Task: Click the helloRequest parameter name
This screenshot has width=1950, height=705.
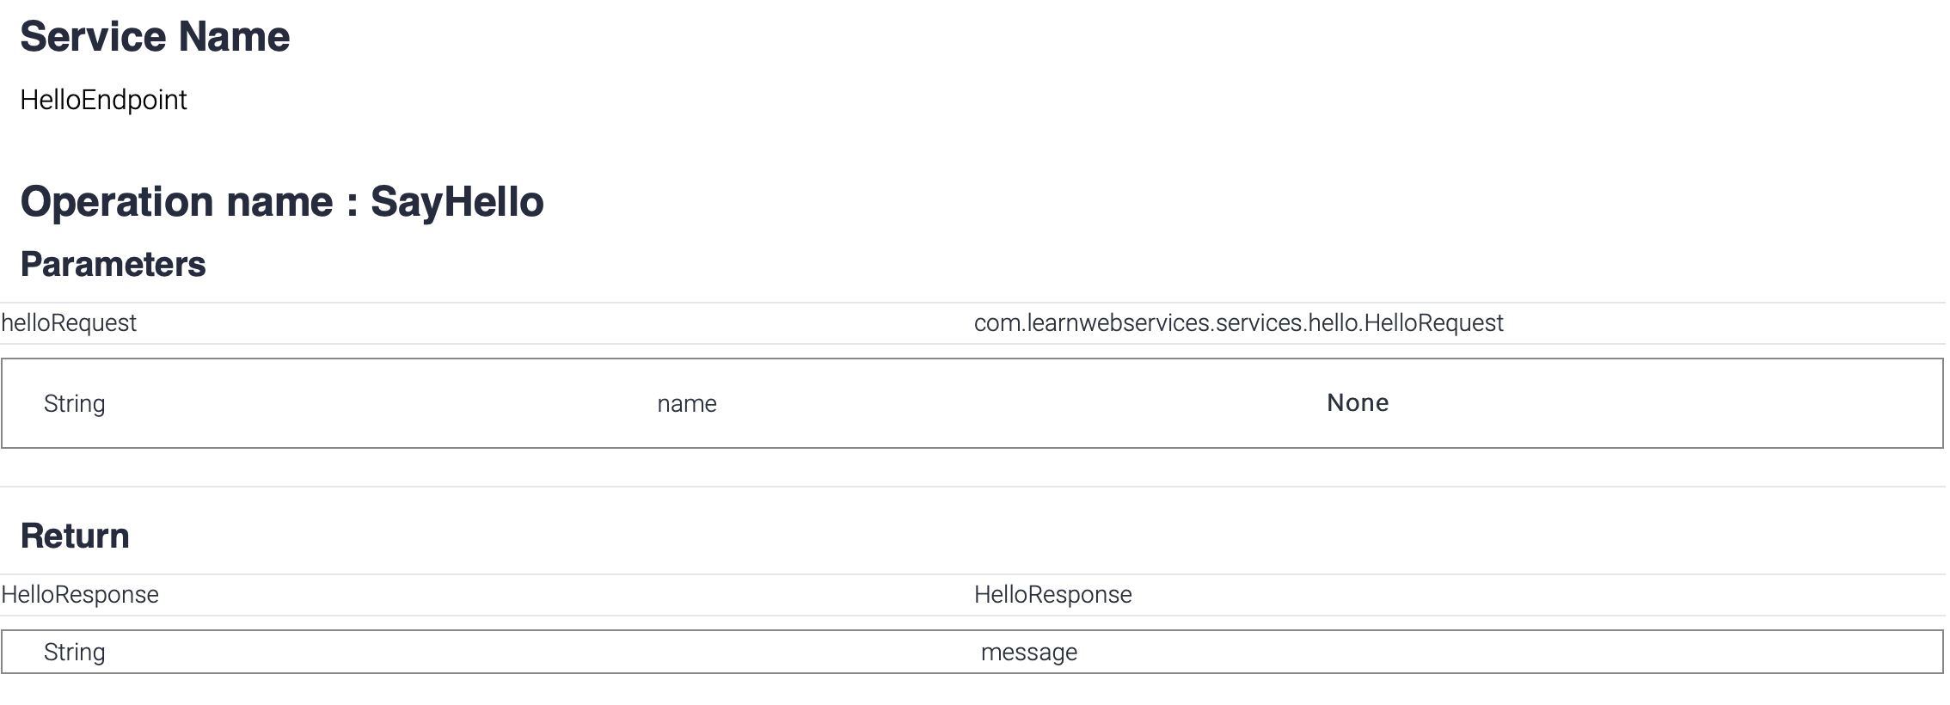Action: click(69, 323)
